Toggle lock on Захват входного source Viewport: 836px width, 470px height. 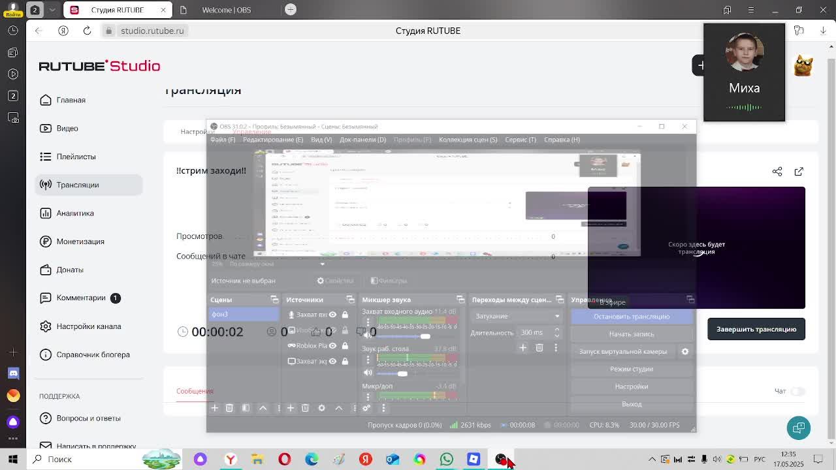tap(345, 315)
